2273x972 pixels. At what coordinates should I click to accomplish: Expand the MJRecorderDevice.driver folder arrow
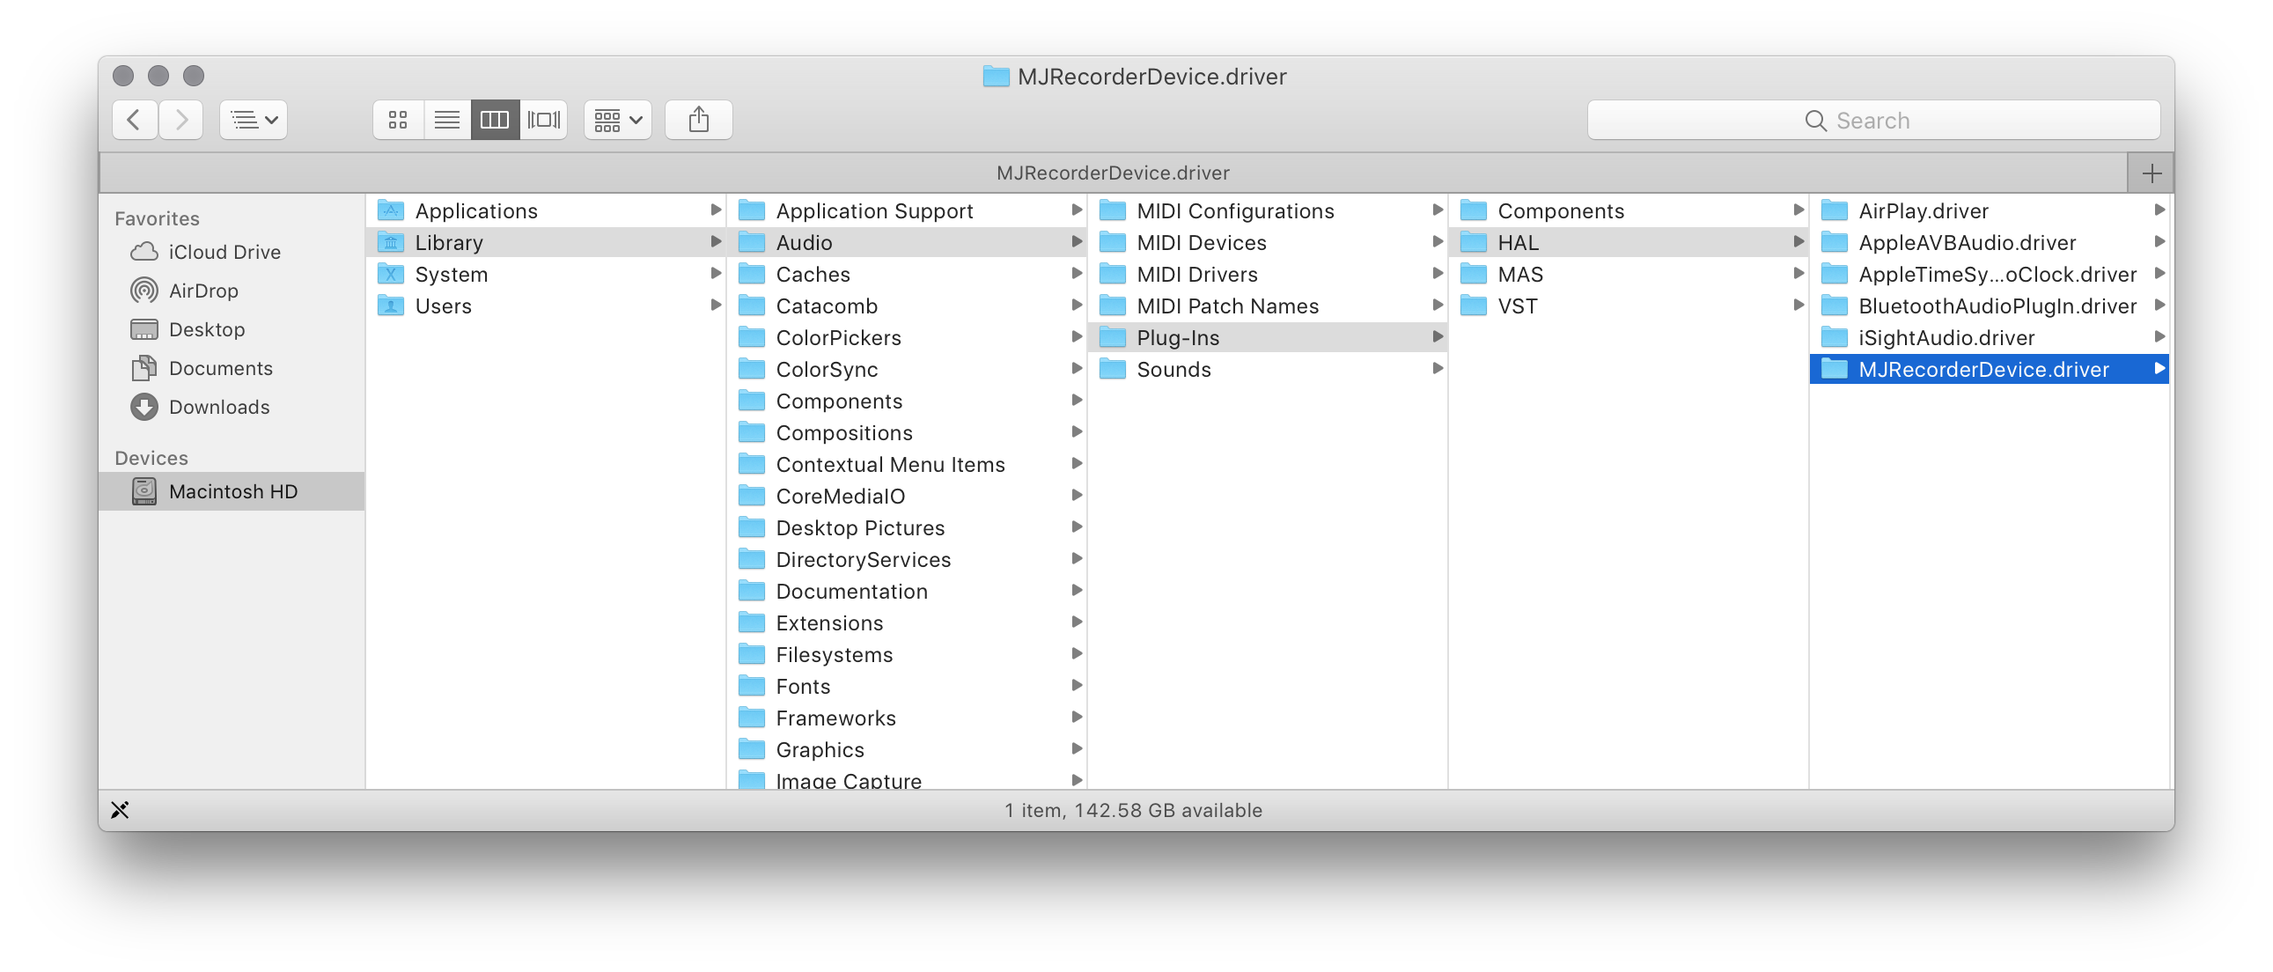tap(2159, 369)
